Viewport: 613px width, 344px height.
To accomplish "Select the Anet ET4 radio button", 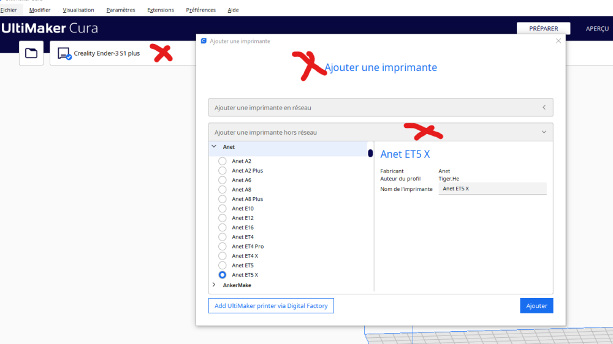I will (223, 237).
